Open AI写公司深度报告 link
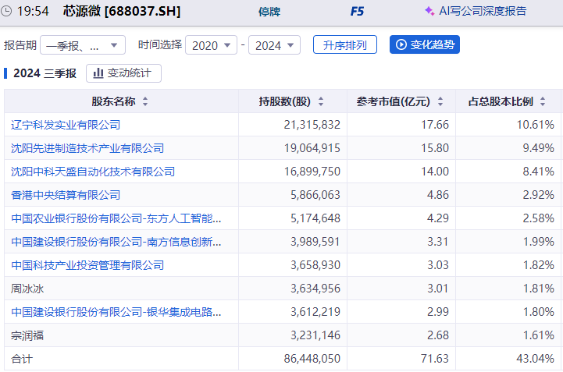 pos(483,11)
